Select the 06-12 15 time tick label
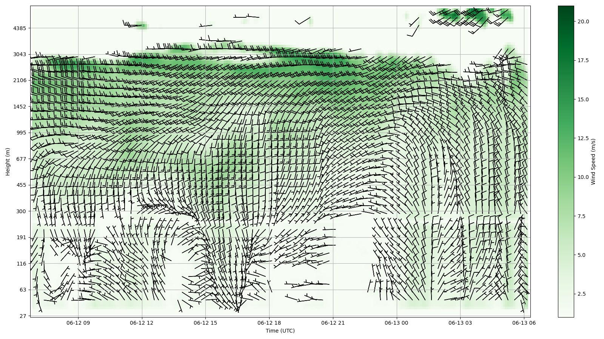 pyautogui.click(x=206, y=323)
